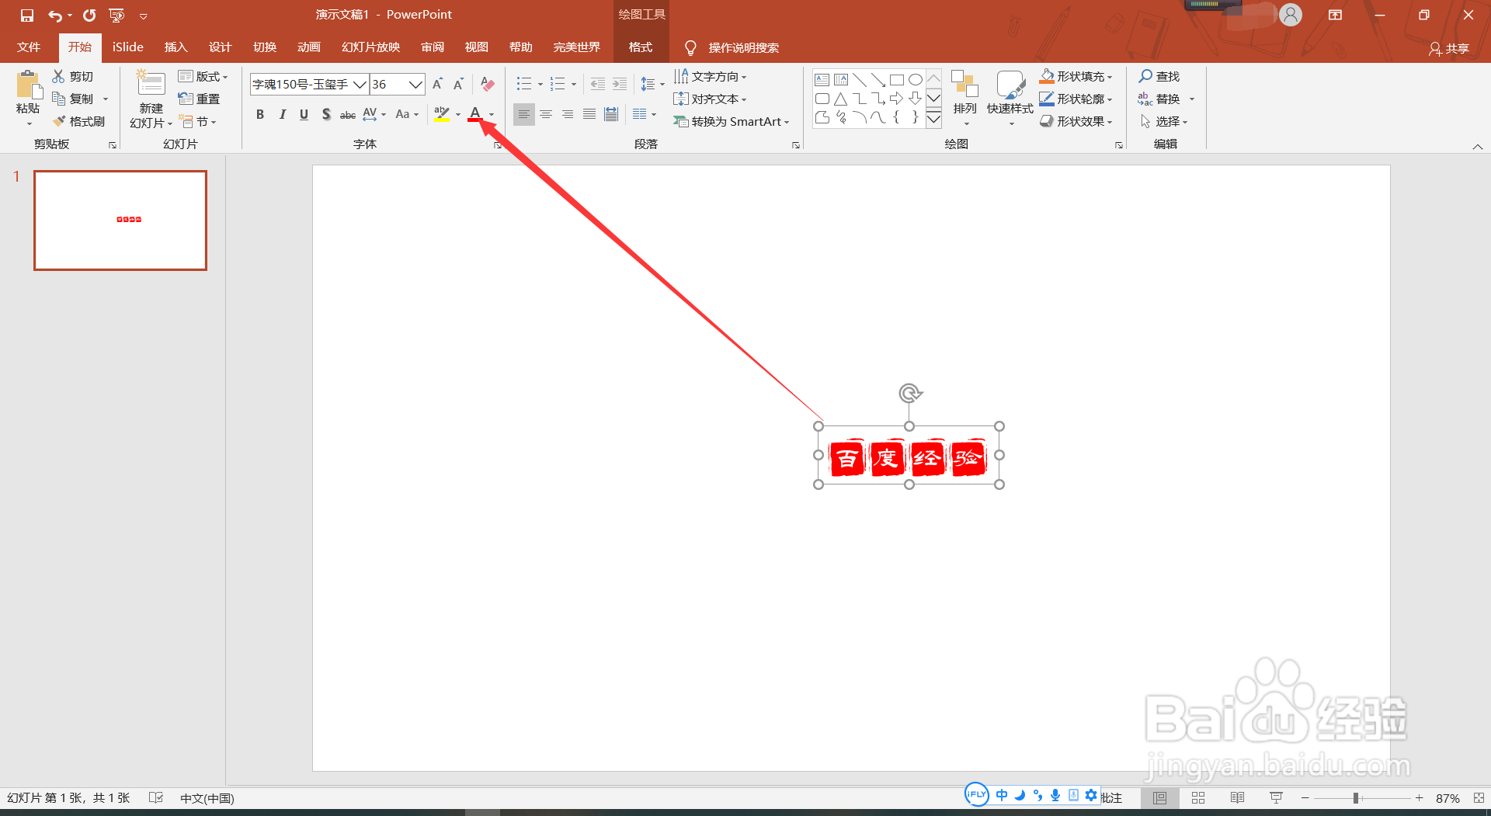Click Find (查找) button
The width and height of the screenshot is (1491, 816).
pos(1159,76)
